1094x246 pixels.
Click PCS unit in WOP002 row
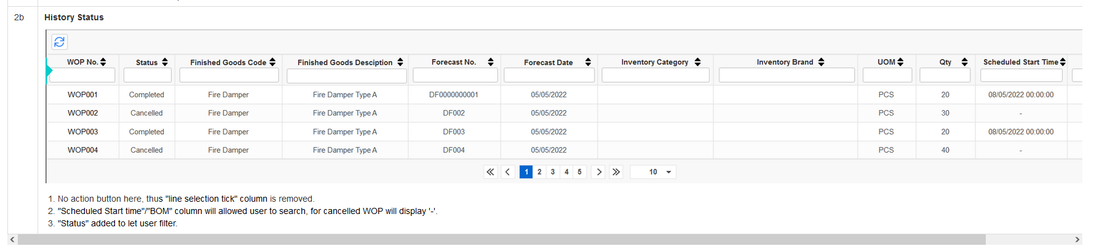886,113
